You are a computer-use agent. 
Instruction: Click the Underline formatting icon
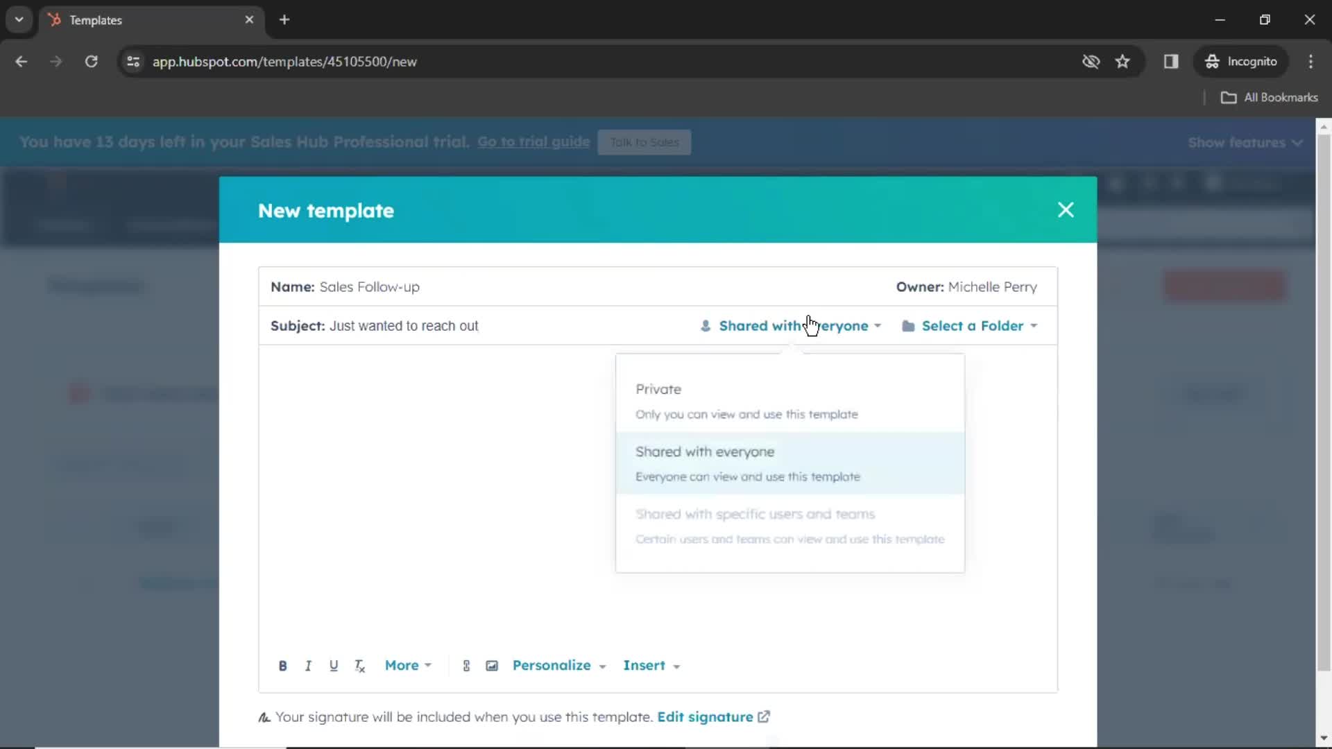pyautogui.click(x=334, y=666)
